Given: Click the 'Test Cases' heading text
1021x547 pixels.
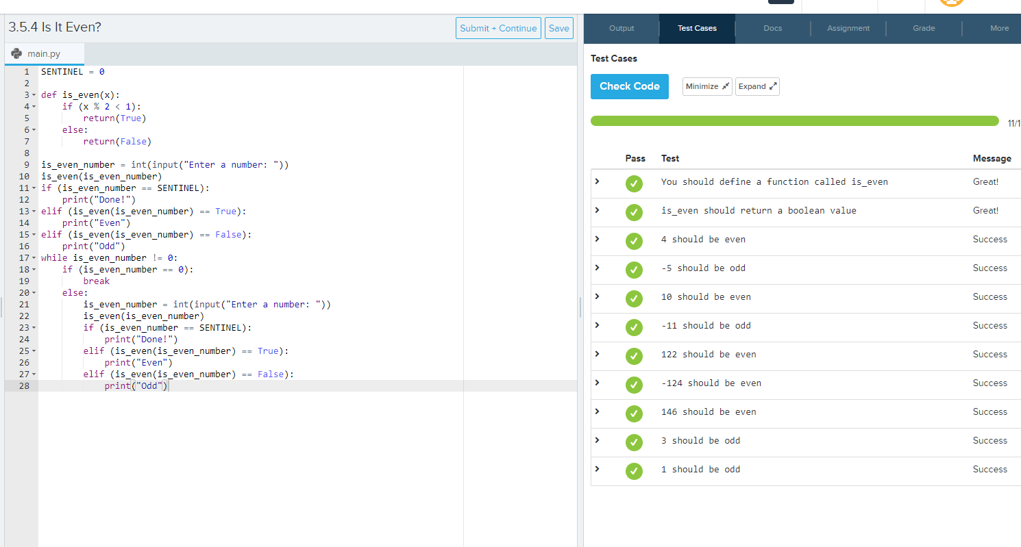Looking at the screenshot, I should [x=614, y=59].
